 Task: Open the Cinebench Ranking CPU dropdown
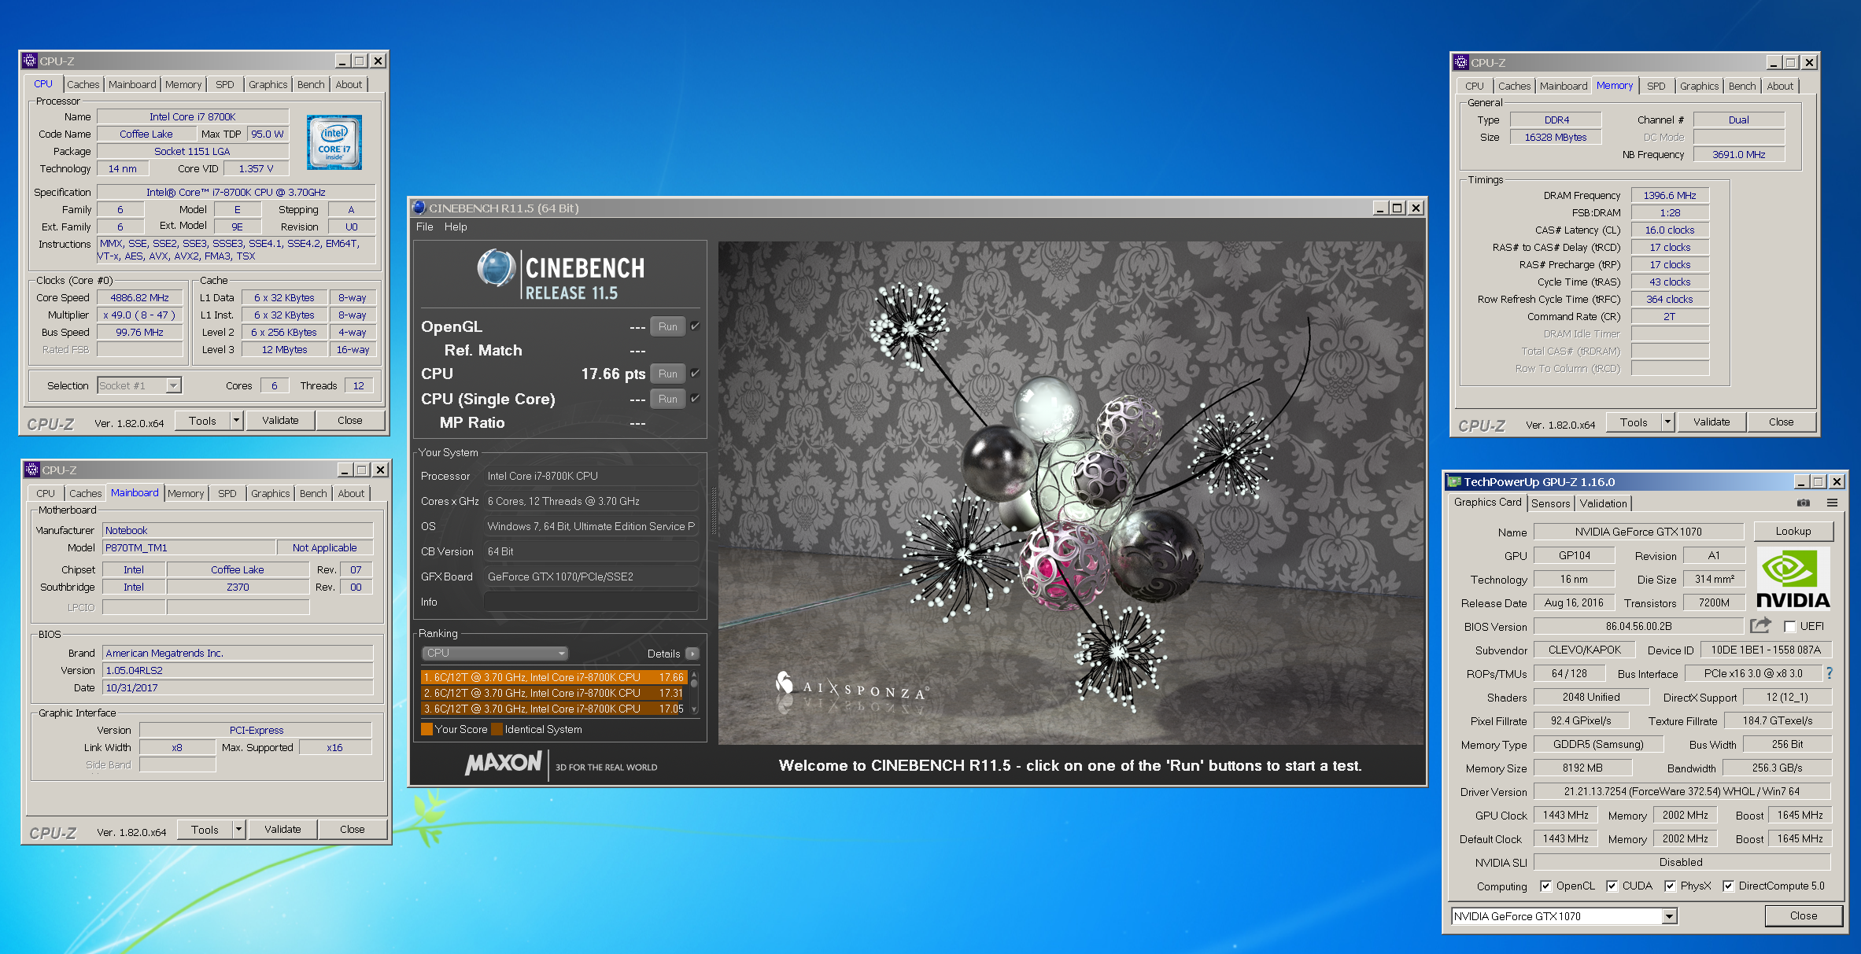[x=495, y=654]
